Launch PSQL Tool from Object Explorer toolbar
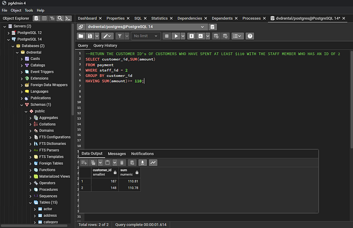Image resolution: width=353 pixels, height=228 pixels. pos(69,19)
